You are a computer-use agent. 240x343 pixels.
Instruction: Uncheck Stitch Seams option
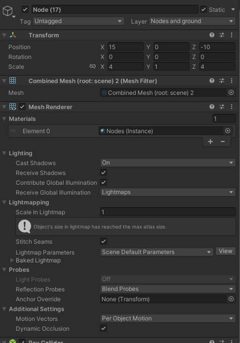[103, 241]
